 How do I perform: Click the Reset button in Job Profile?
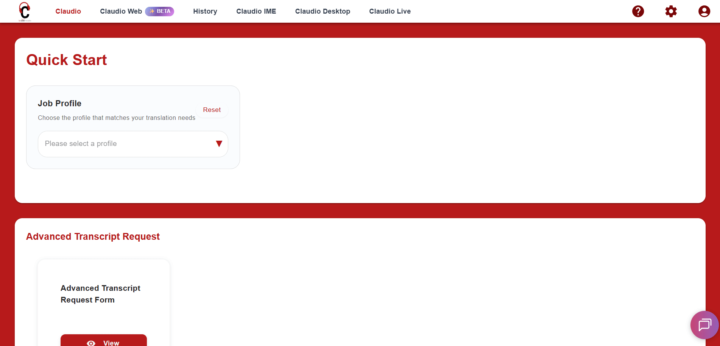coord(212,110)
